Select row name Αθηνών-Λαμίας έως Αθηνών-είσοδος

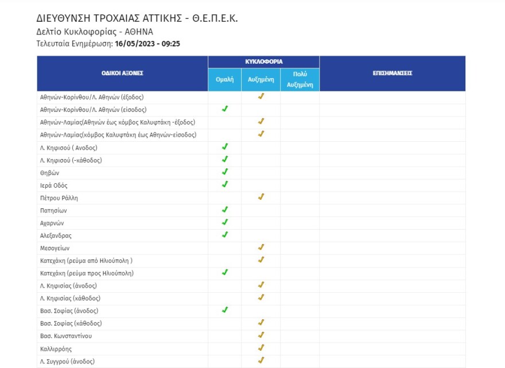(x=118, y=135)
